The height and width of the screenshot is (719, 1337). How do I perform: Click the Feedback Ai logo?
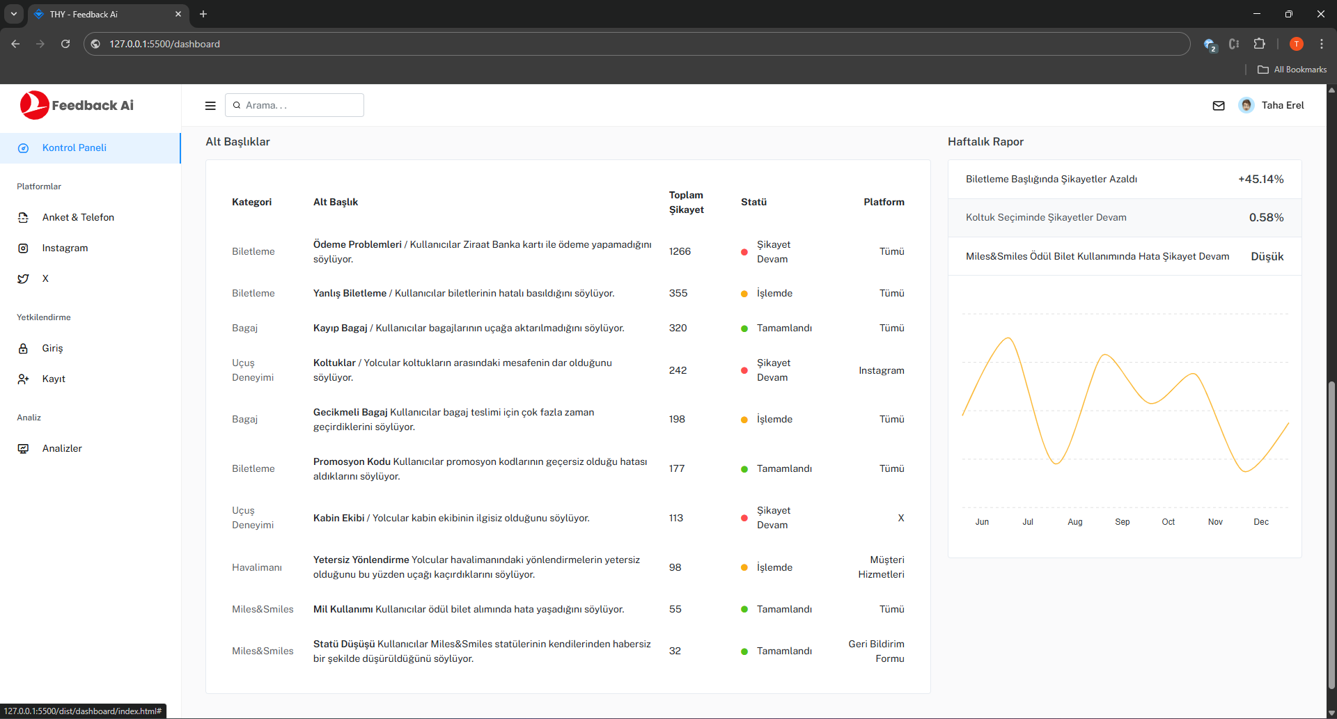coord(77,105)
